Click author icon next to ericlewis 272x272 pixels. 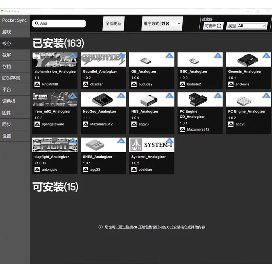click(x=231, y=84)
